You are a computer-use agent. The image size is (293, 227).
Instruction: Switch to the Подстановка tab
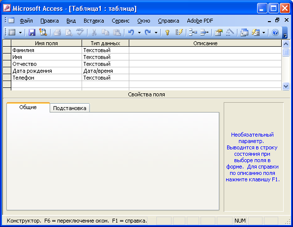pos(70,108)
